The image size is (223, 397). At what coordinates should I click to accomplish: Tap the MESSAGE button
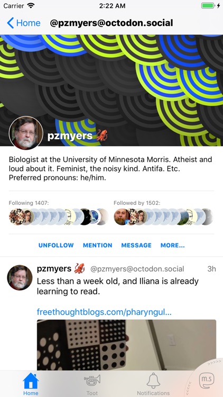(136, 245)
